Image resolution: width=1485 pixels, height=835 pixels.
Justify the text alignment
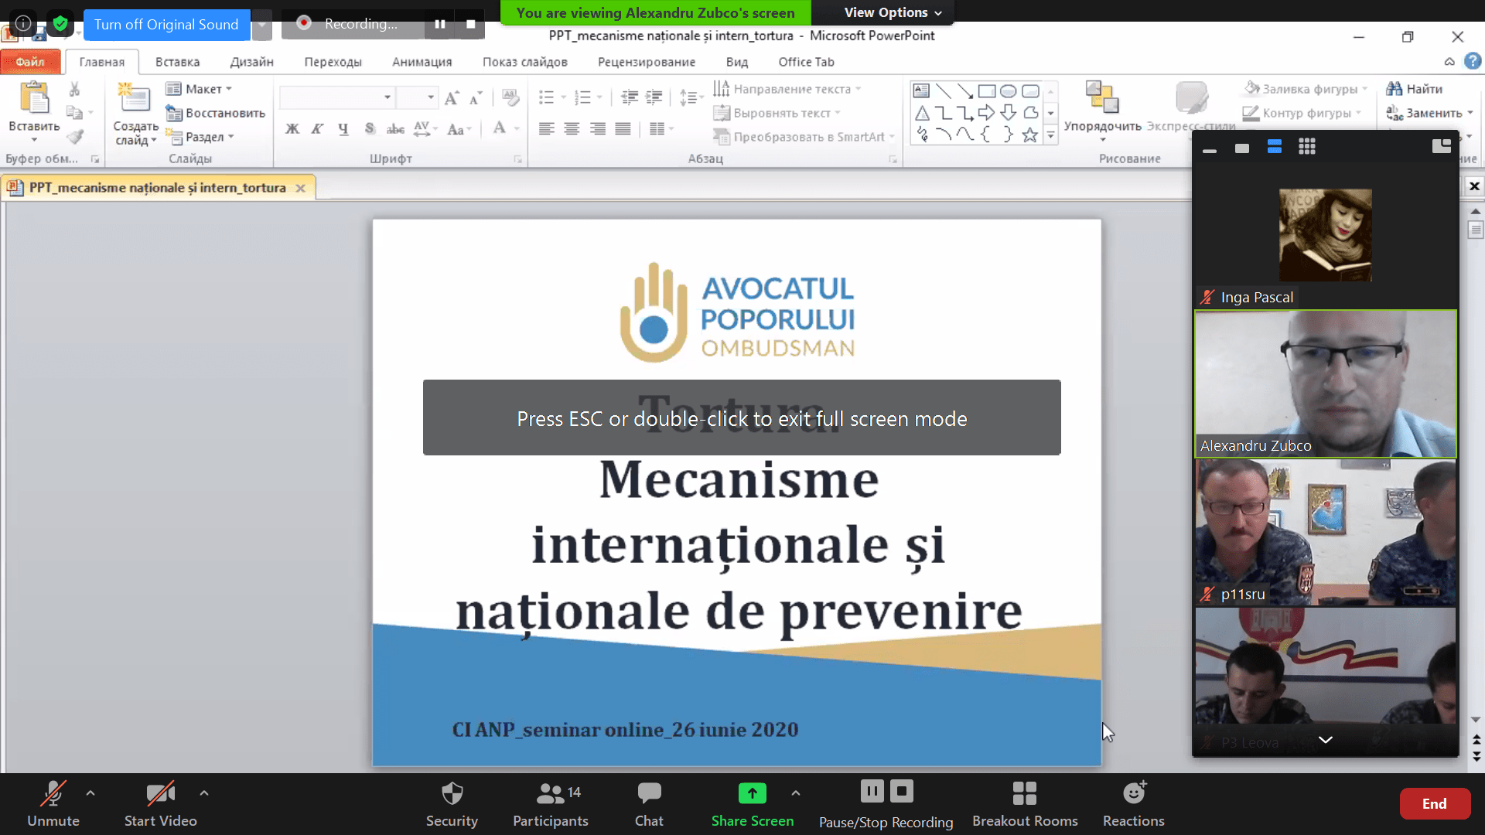(623, 128)
